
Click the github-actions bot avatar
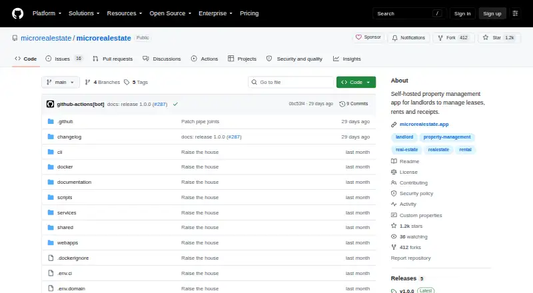pos(51,104)
